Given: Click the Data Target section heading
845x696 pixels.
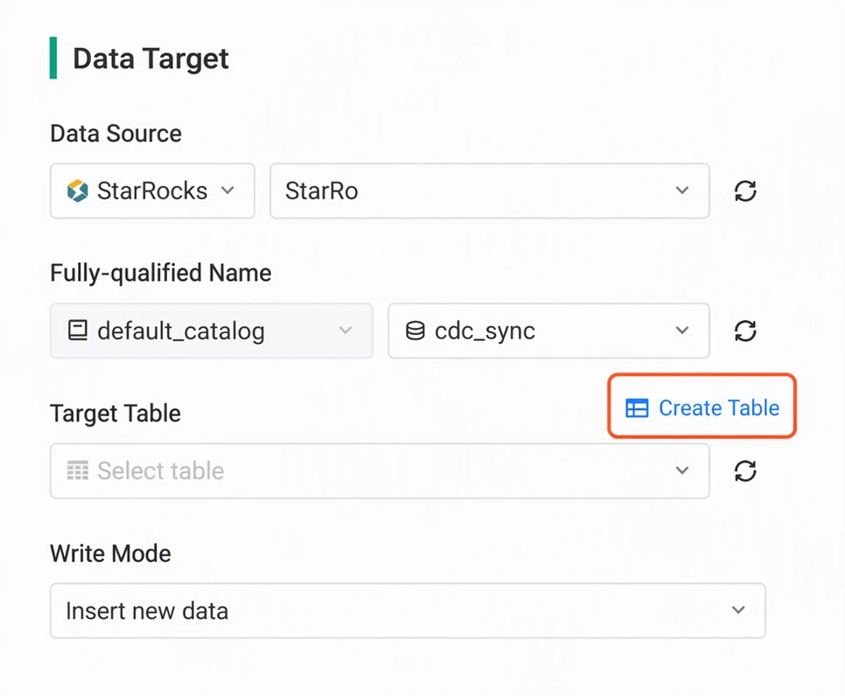Looking at the screenshot, I should pos(150,59).
